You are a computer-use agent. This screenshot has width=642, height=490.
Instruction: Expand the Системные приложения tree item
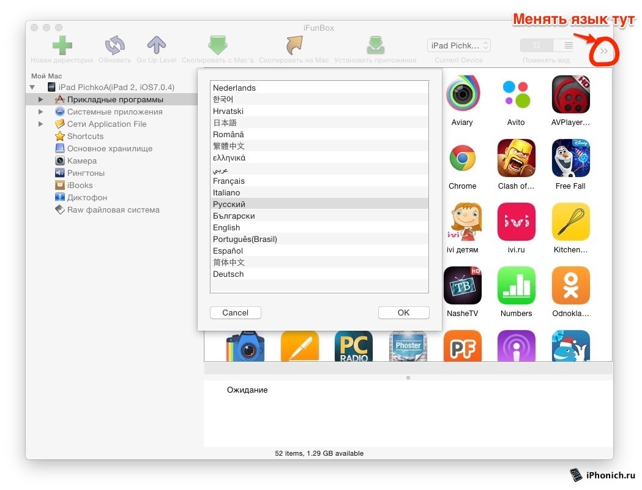point(41,111)
